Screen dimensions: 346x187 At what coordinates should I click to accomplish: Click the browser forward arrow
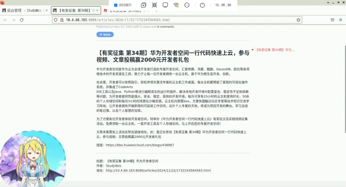[13, 20]
